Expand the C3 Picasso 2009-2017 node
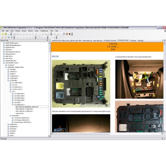 pyautogui.click(x=13, y=118)
